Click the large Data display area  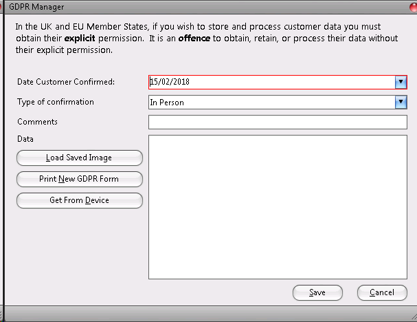click(278, 207)
